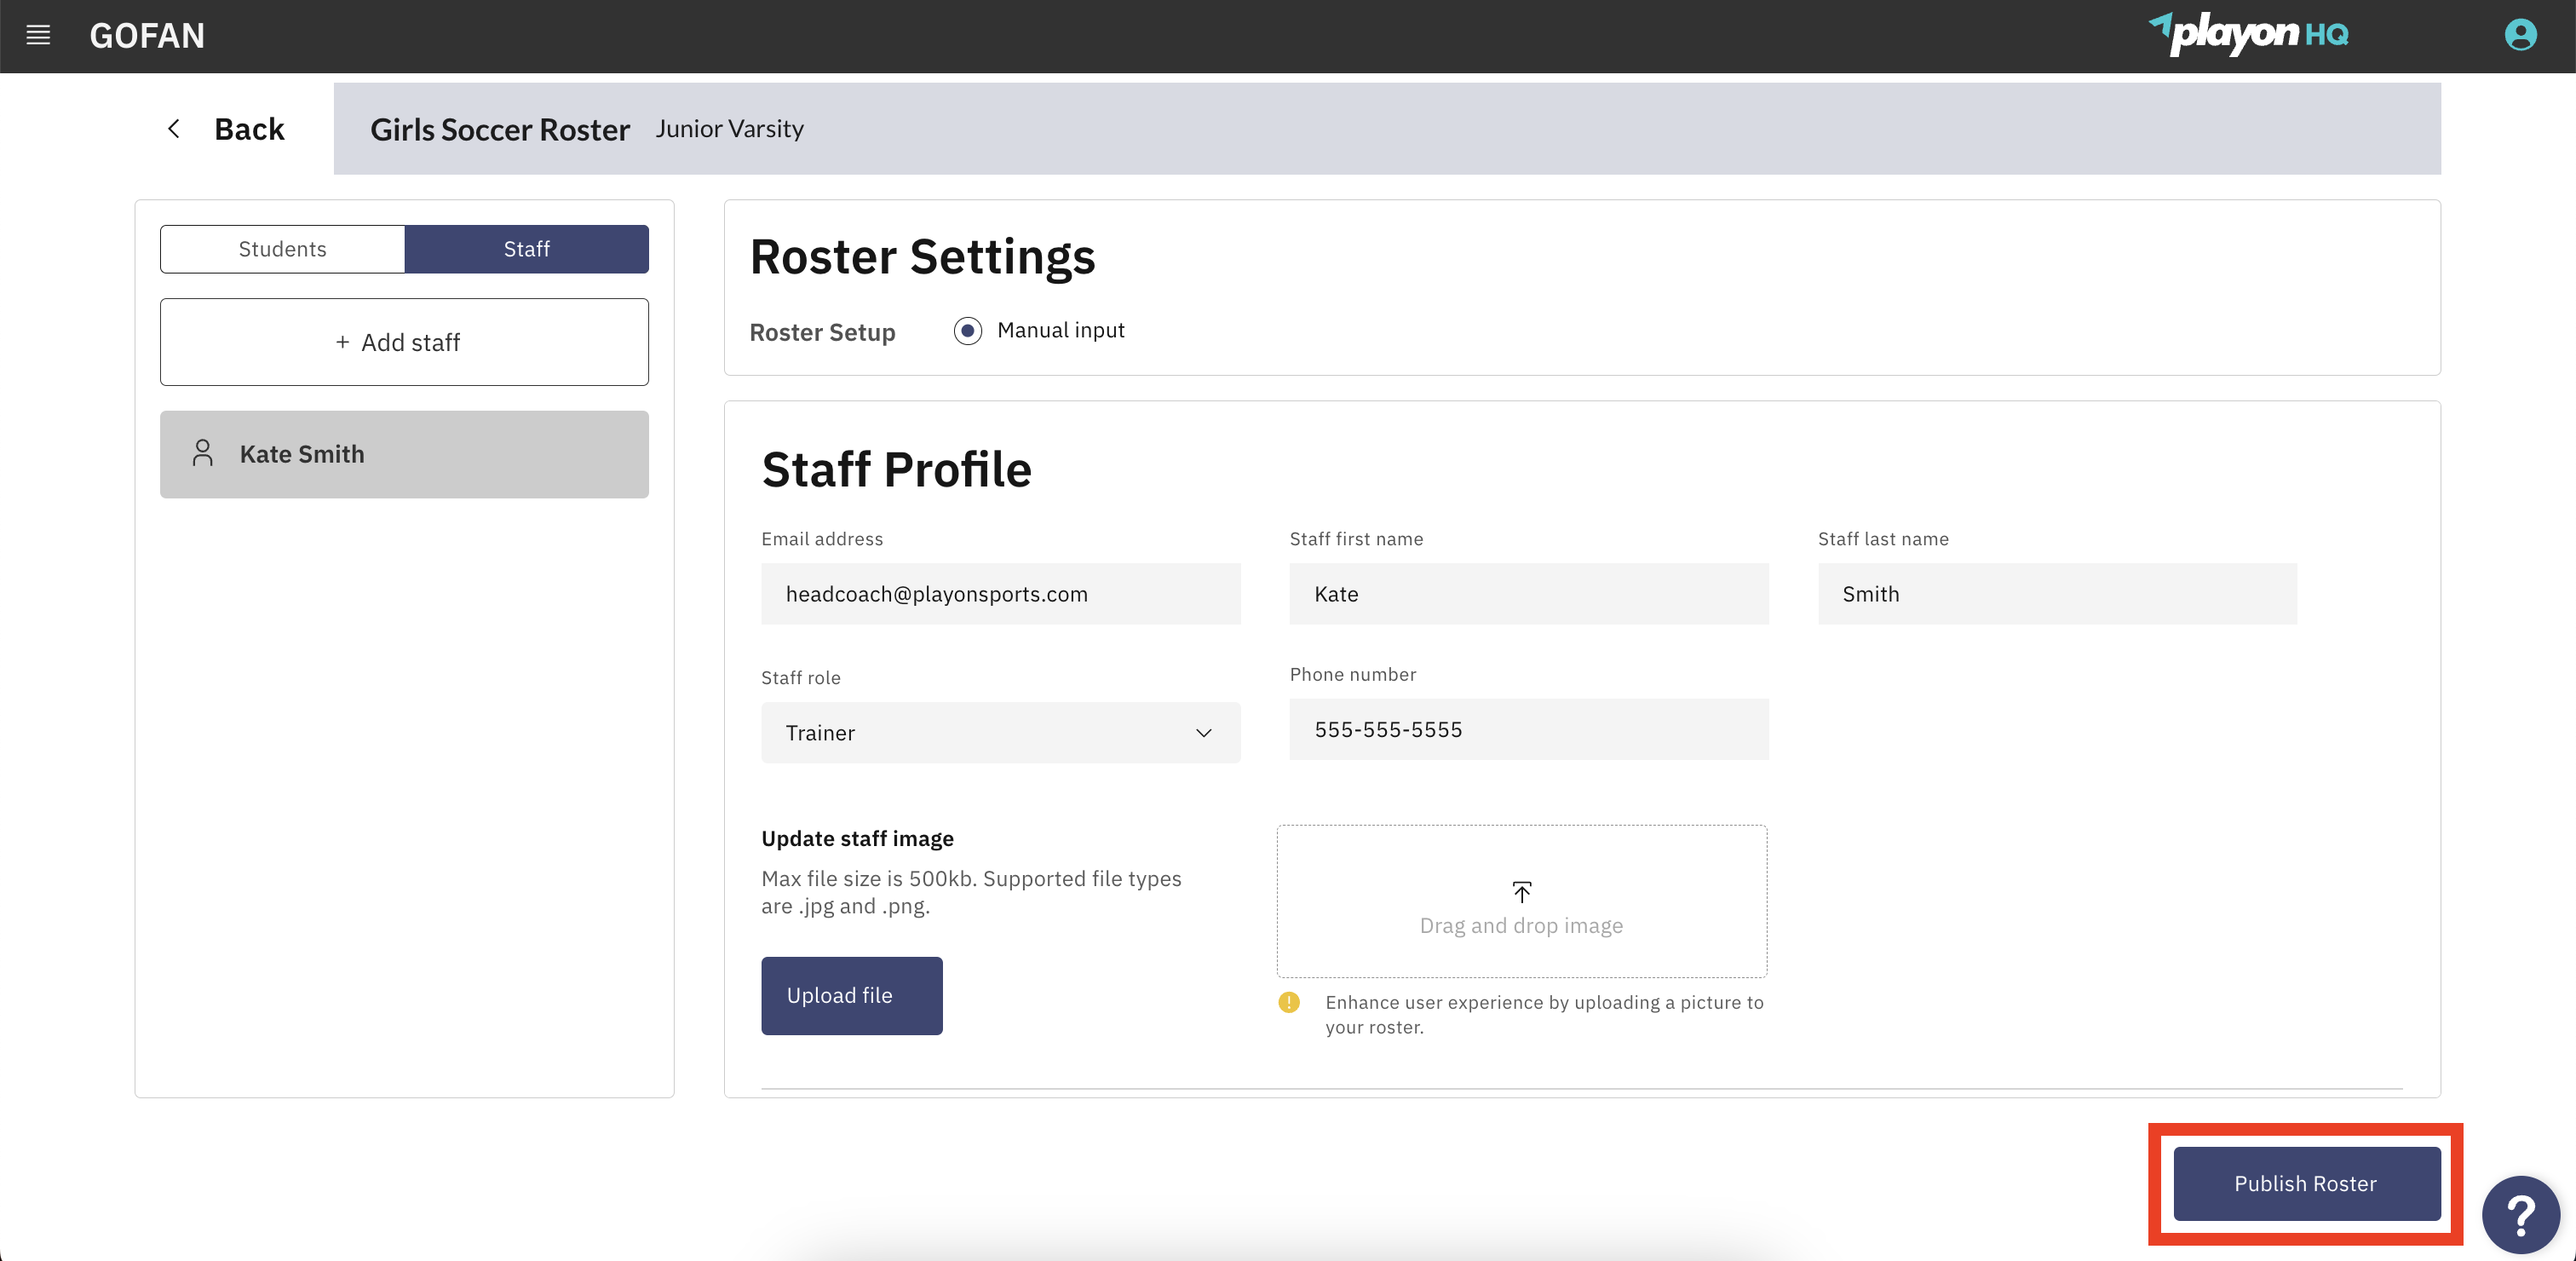Click the help question mark icon
The height and width of the screenshot is (1261, 2576).
pyautogui.click(x=2522, y=1214)
